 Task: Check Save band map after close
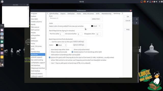point(50,50)
